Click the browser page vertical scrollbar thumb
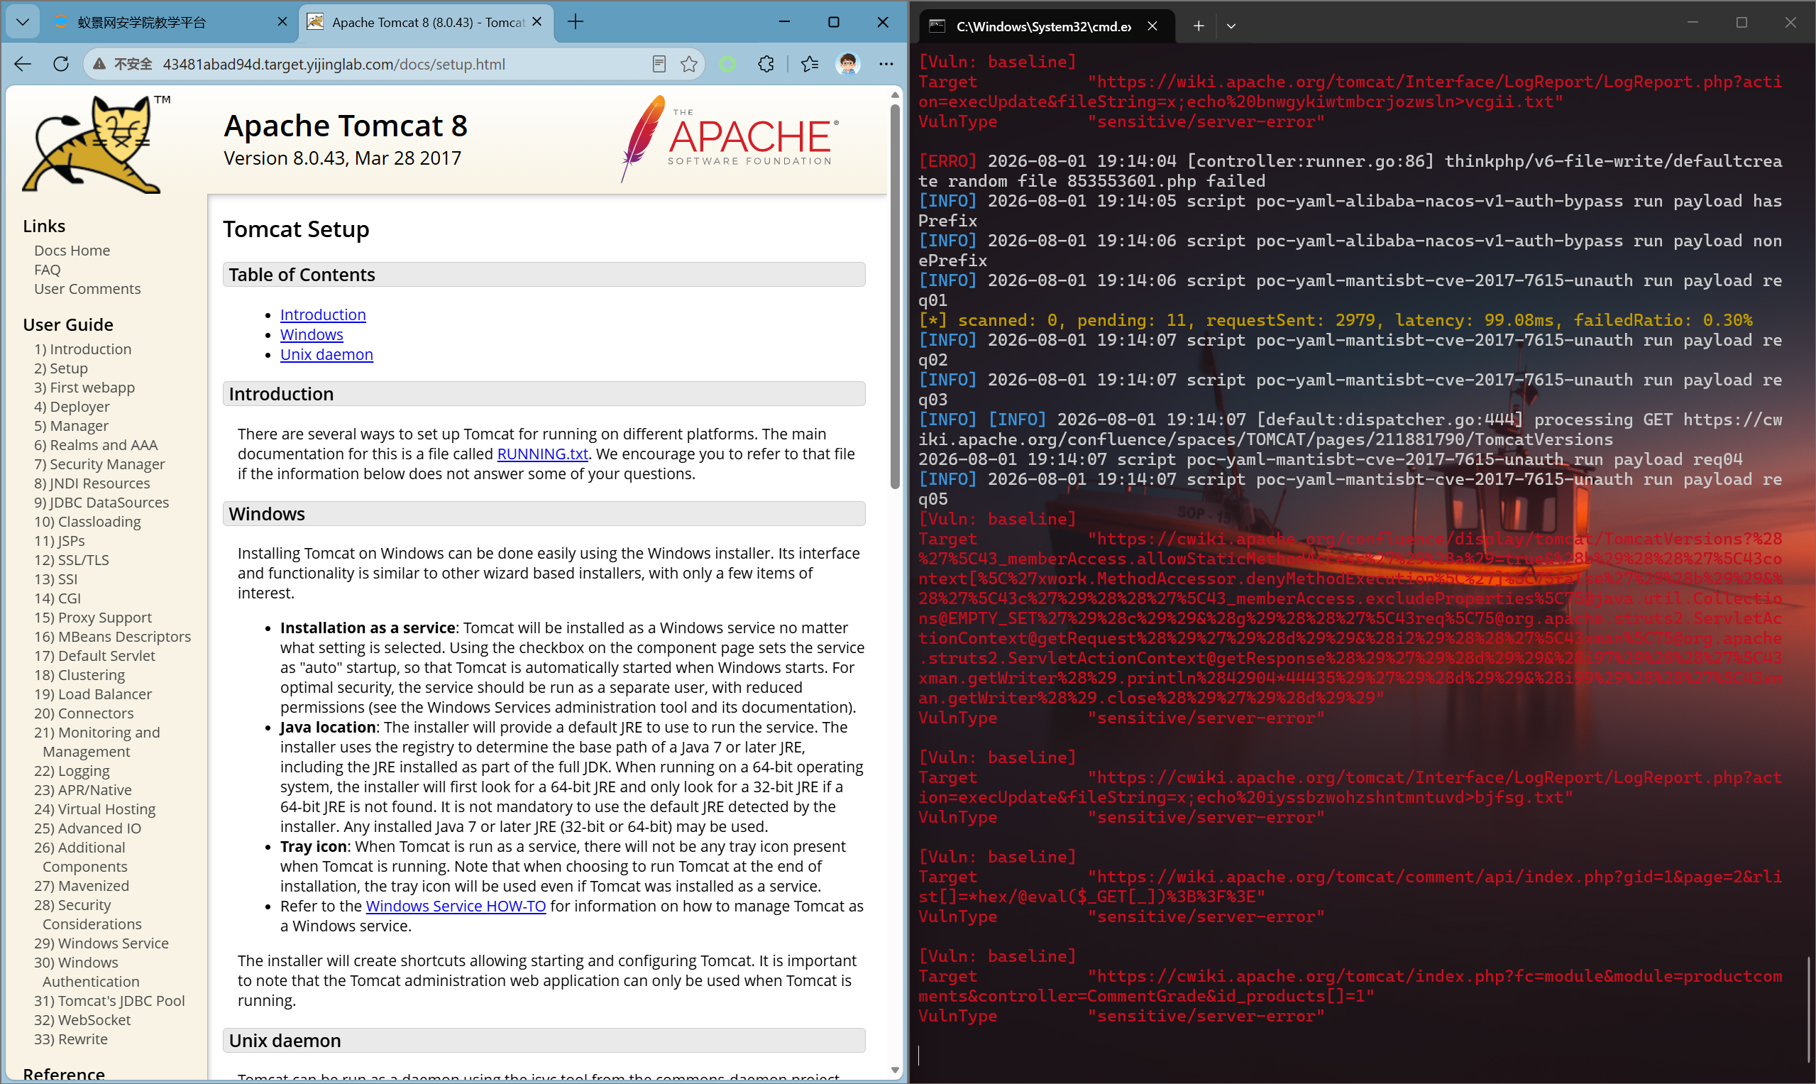1816x1084 pixels. (895, 297)
